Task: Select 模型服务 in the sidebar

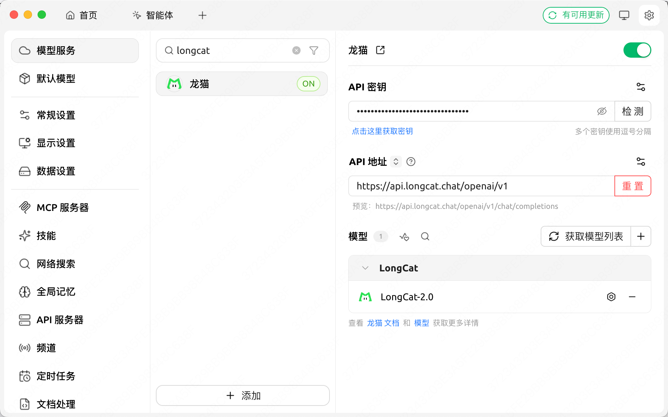Action: click(x=75, y=50)
